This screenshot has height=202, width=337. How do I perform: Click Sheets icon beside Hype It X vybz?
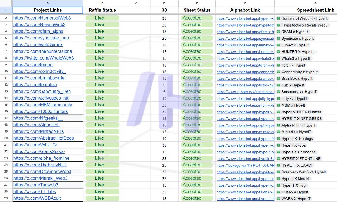coord(278,145)
